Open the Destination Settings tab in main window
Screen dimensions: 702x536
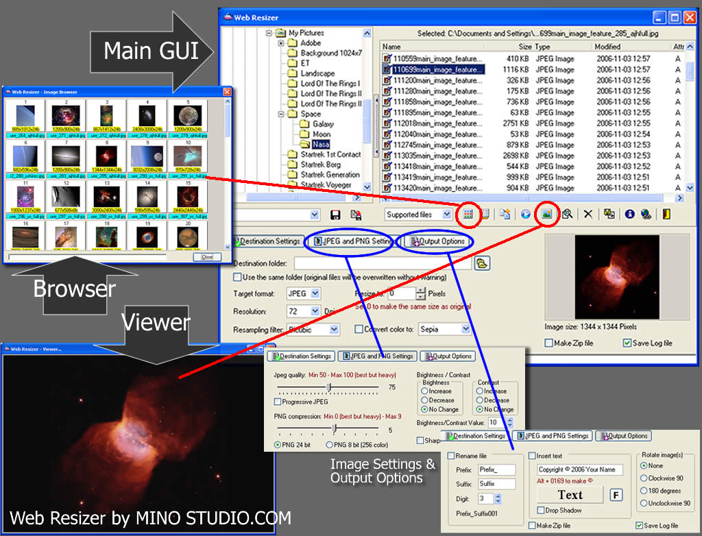[x=268, y=241]
